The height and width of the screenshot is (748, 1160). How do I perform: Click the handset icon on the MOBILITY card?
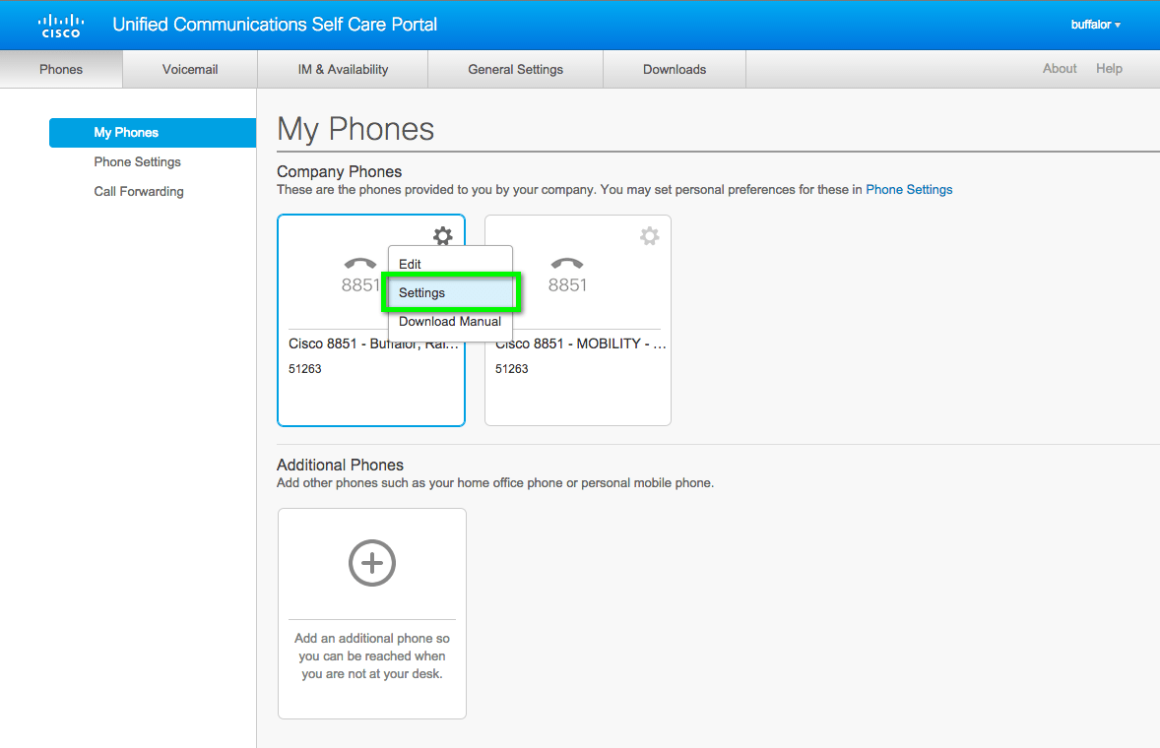(567, 263)
